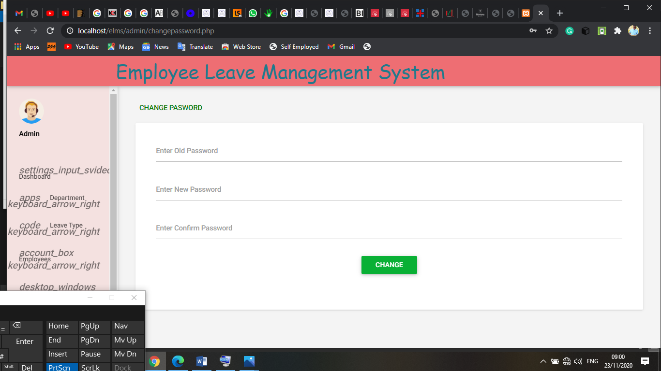Click the sidebar scrollbar up arrow

click(x=114, y=91)
